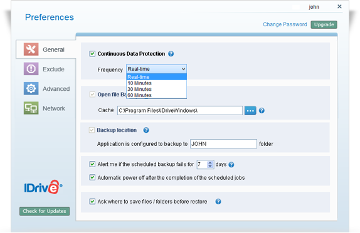Switch to the Advanced tab

tap(46, 88)
